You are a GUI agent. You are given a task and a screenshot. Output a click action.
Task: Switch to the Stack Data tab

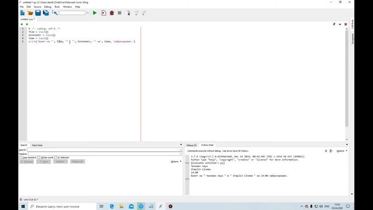click(37, 145)
